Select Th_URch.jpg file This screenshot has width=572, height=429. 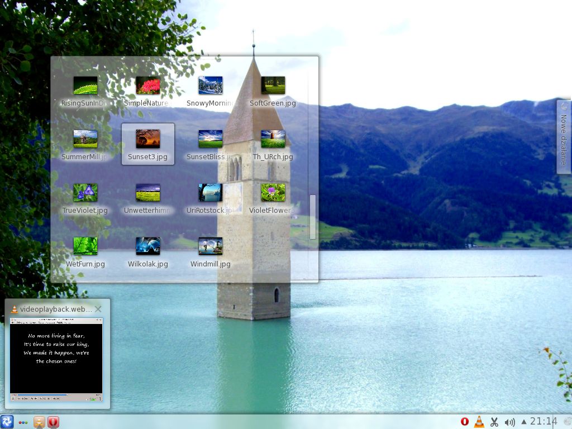point(273,145)
